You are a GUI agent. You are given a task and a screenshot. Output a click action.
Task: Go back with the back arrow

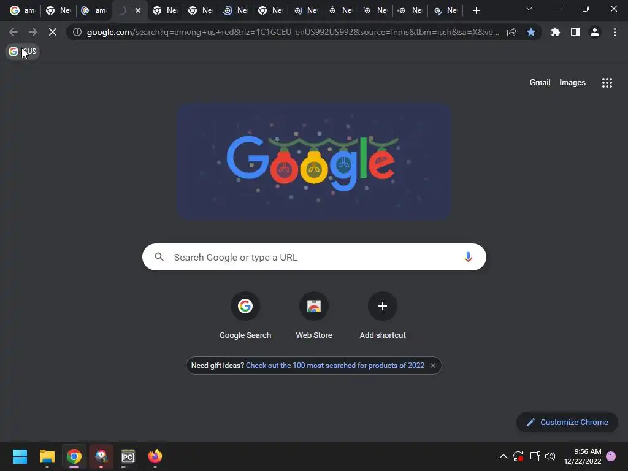coord(13,32)
